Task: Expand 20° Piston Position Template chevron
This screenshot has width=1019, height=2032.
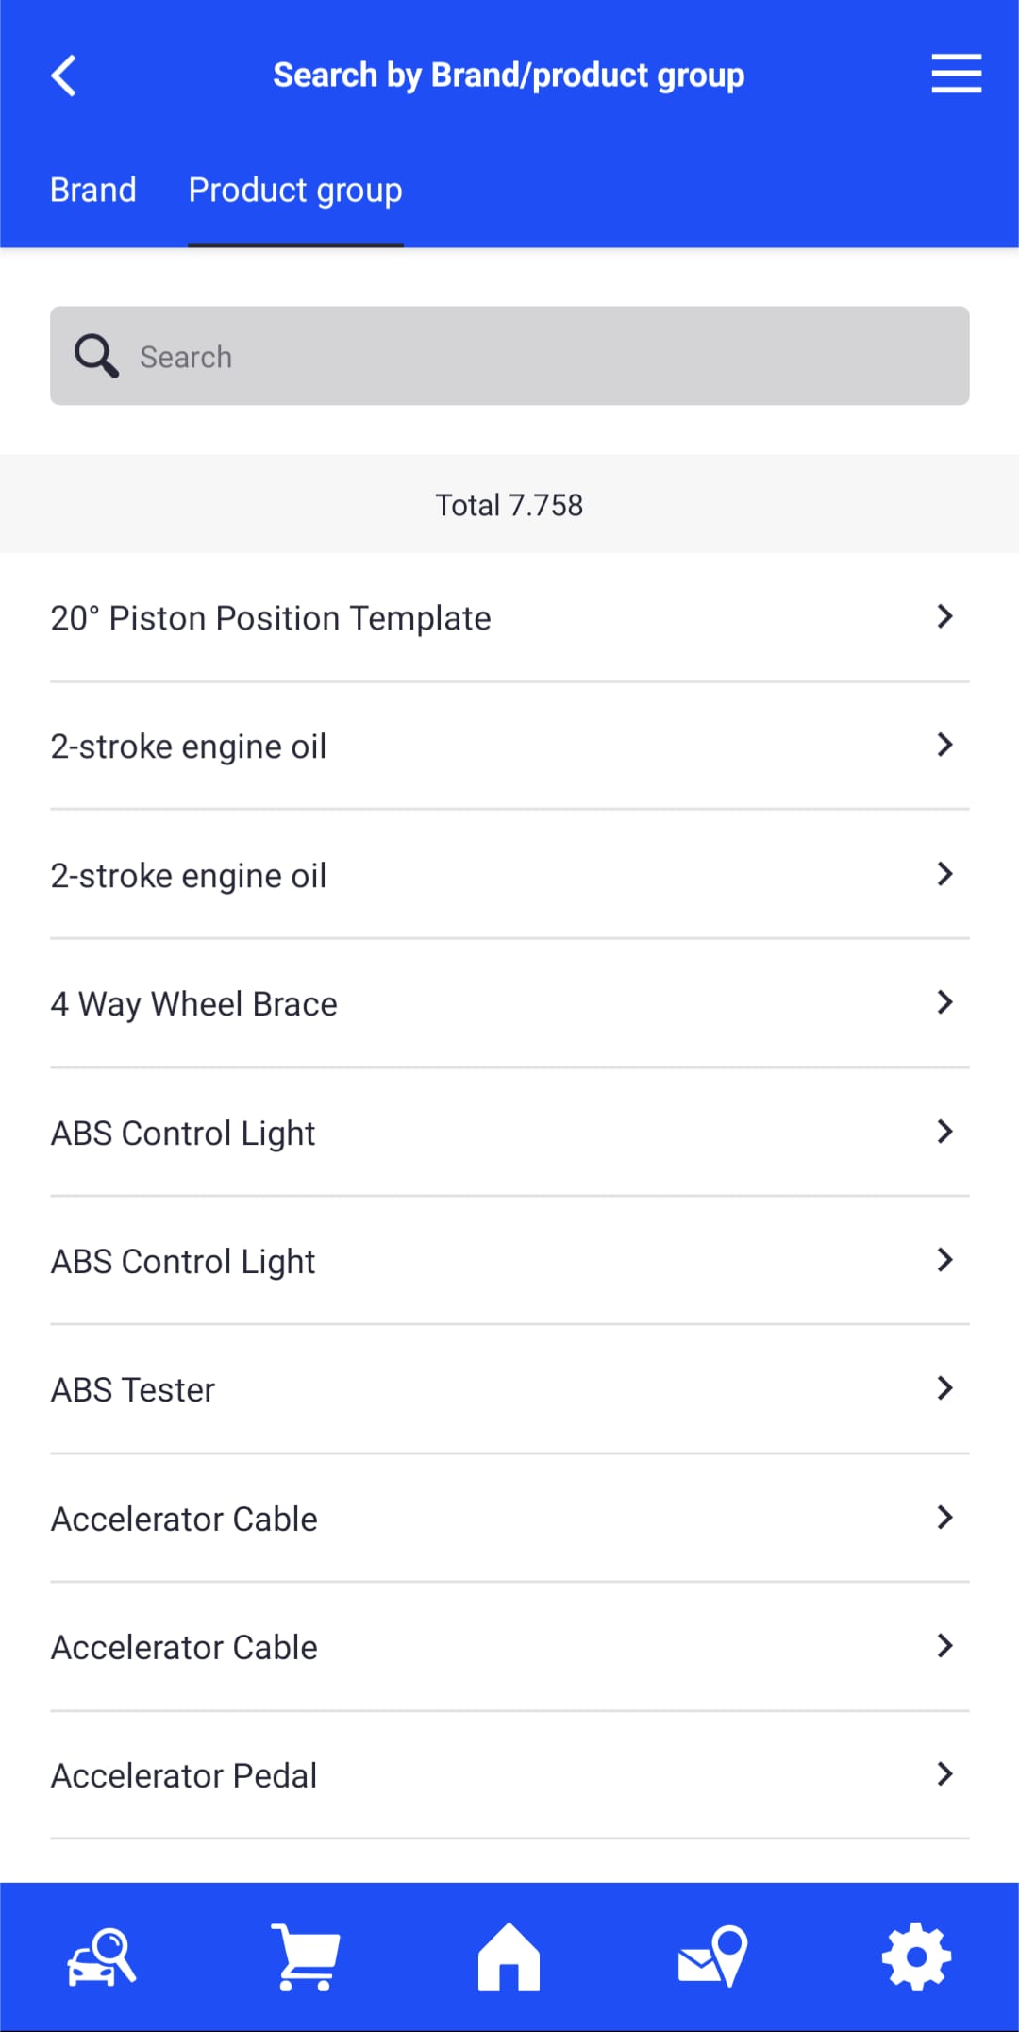Action: 944,617
